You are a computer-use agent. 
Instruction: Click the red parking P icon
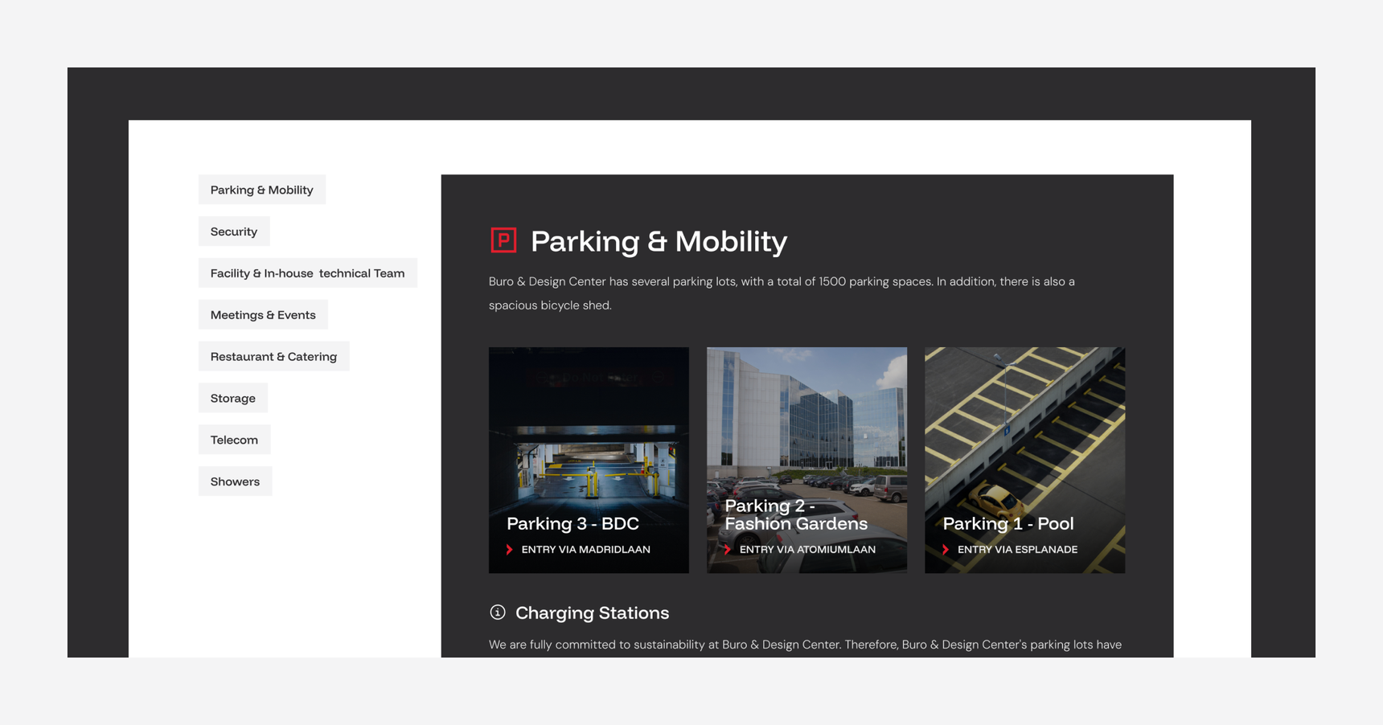tap(503, 240)
